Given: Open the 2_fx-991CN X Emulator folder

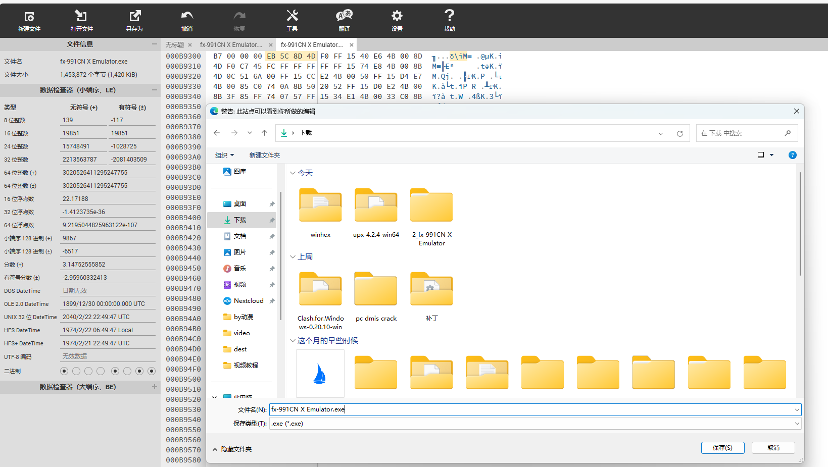Looking at the screenshot, I should [x=431, y=217].
